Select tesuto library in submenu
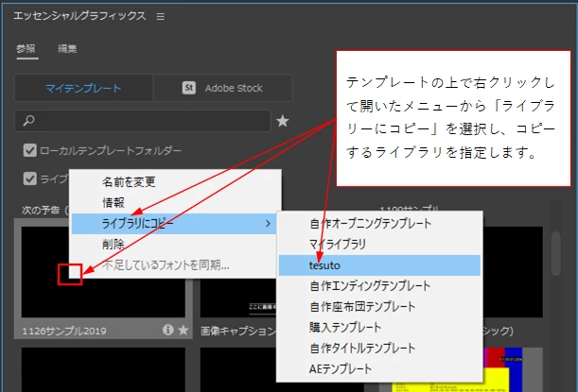 (x=379, y=265)
